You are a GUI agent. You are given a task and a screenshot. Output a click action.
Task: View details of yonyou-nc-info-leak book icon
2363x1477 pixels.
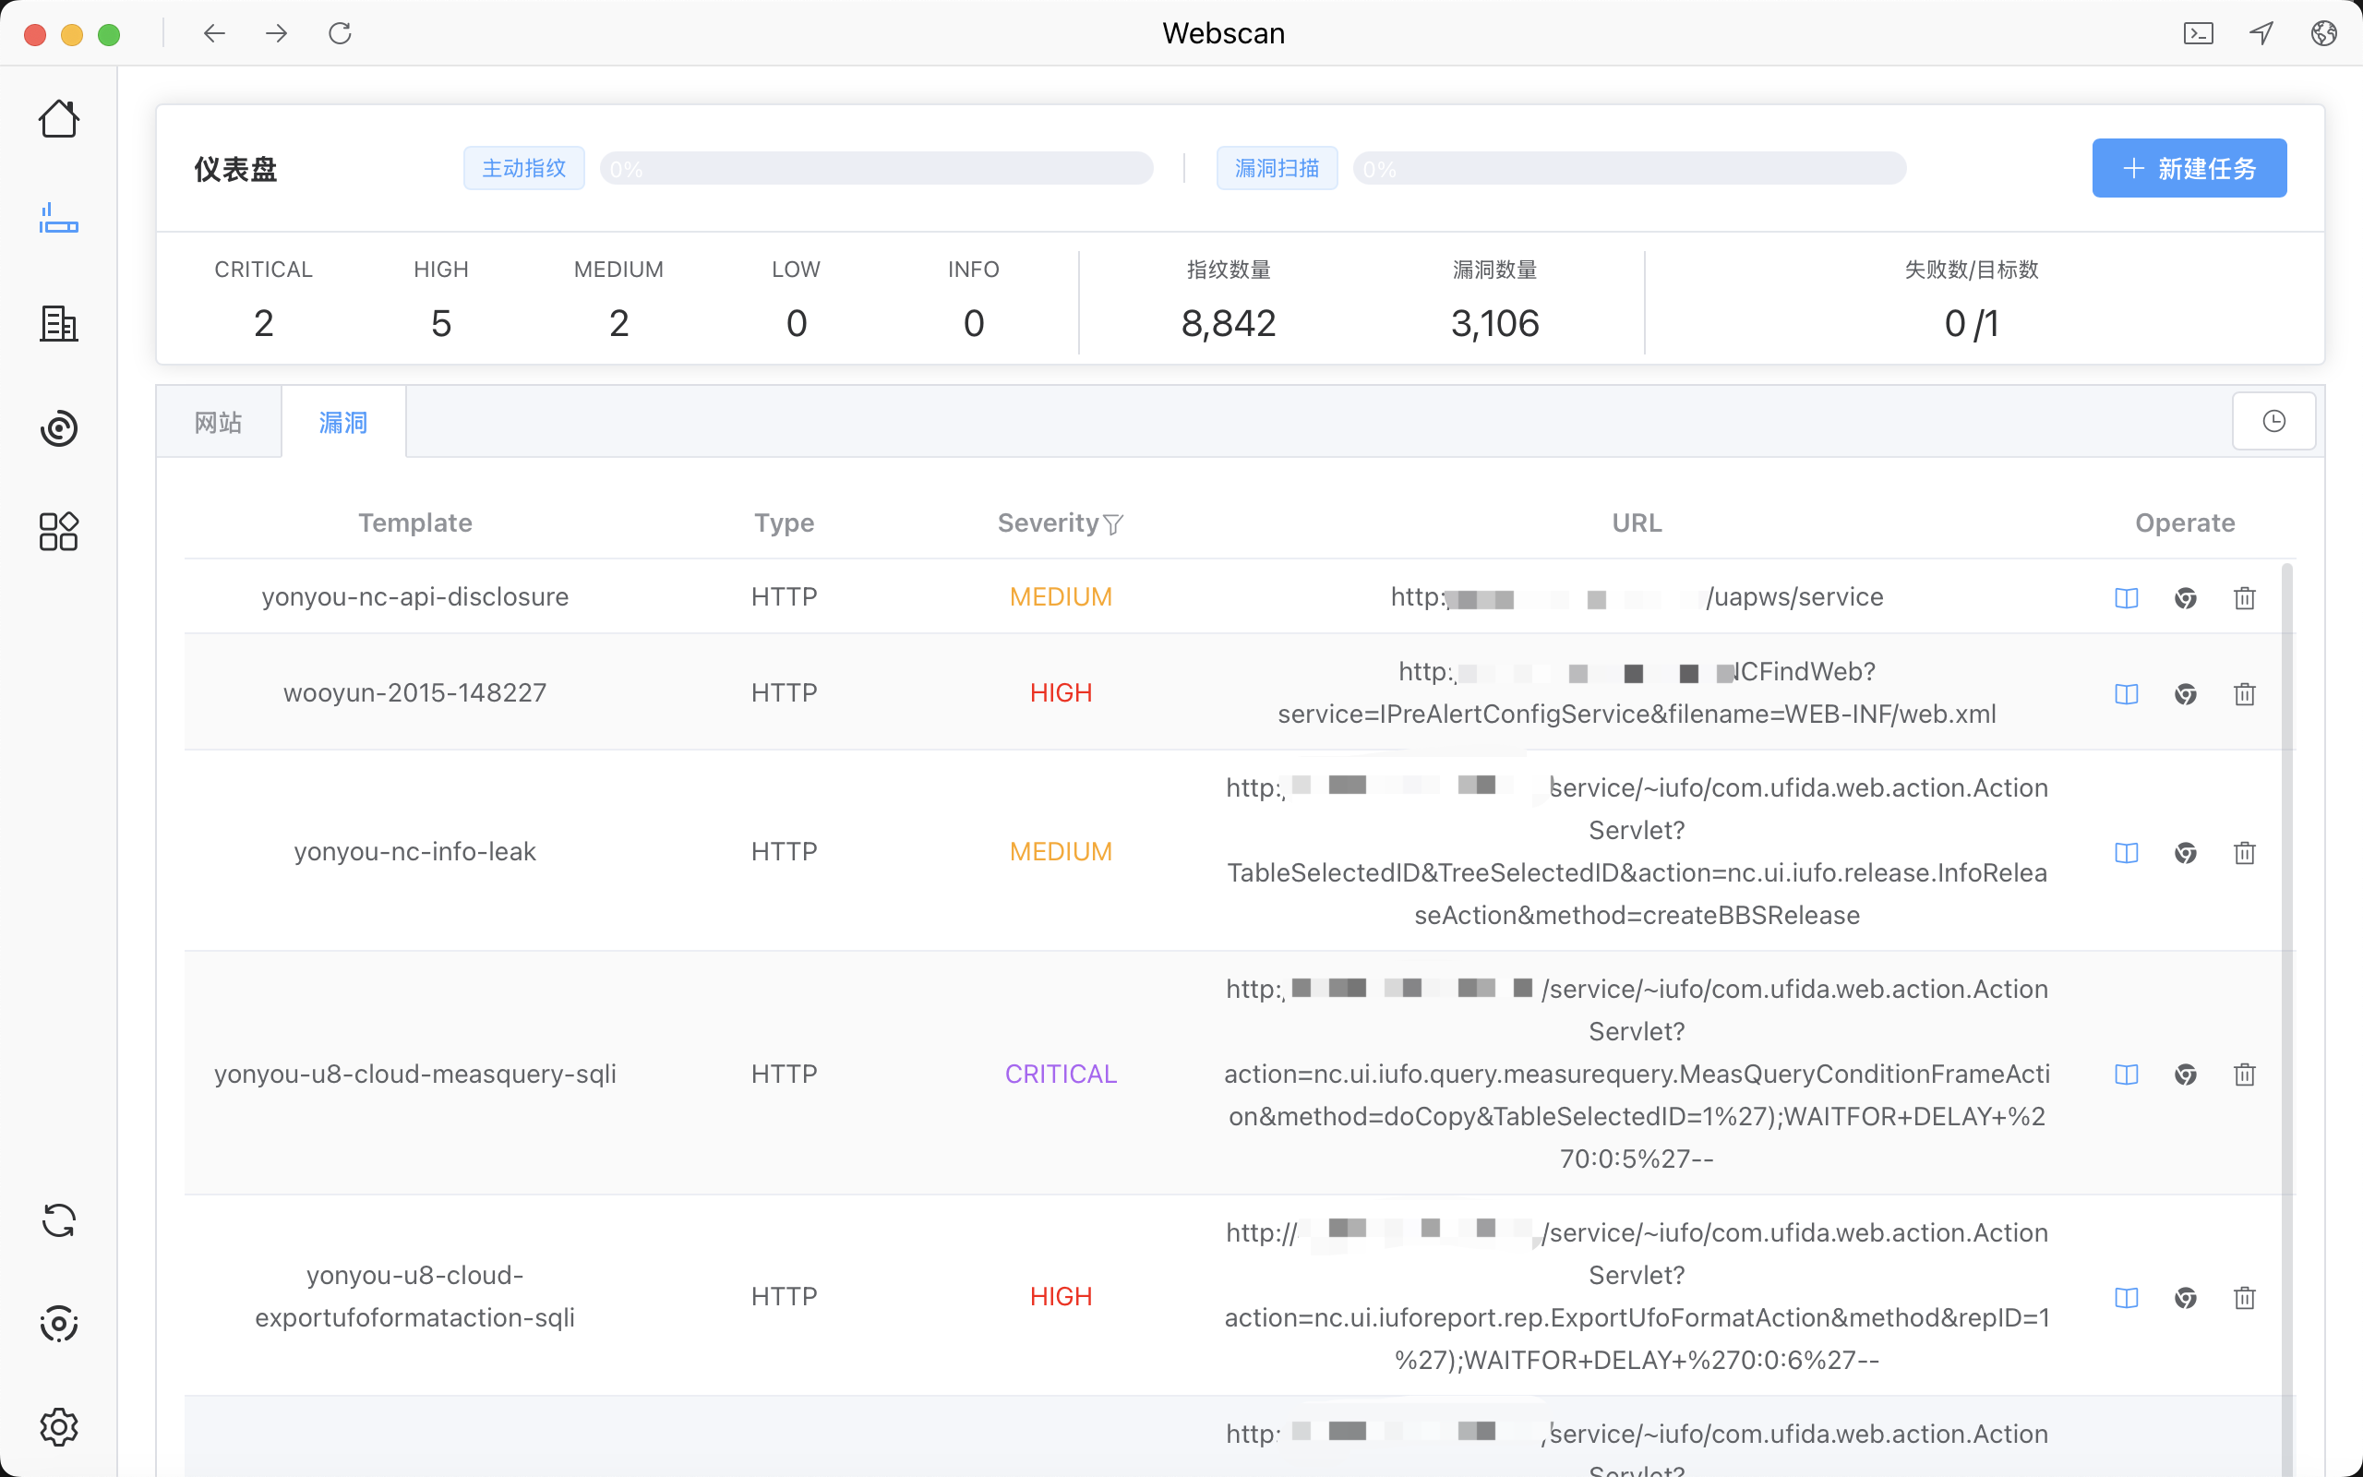(x=2126, y=853)
